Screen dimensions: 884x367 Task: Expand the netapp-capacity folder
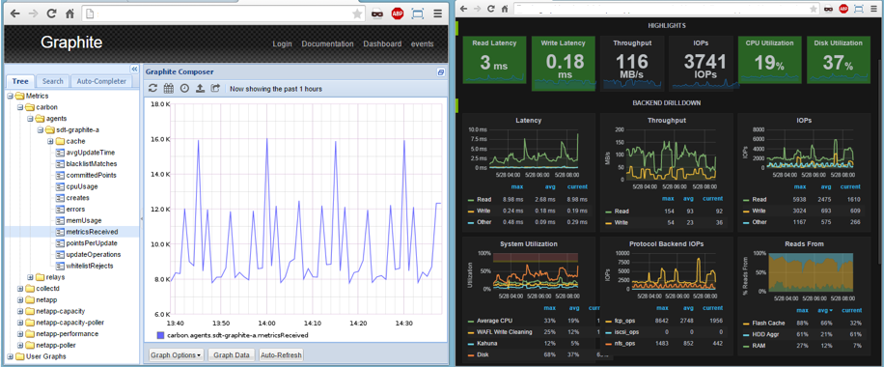21,311
